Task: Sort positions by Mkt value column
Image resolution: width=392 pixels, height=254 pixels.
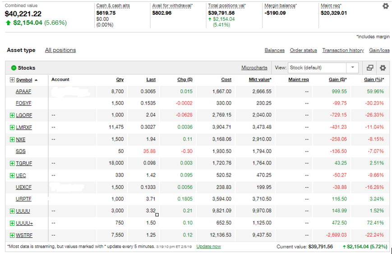Action: pyautogui.click(x=260, y=80)
